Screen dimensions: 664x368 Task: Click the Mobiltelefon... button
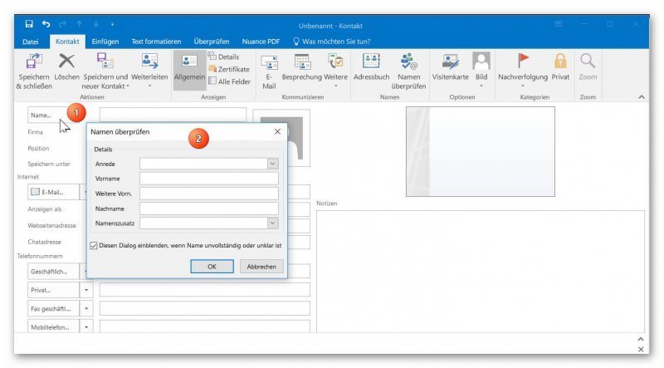[53, 327]
